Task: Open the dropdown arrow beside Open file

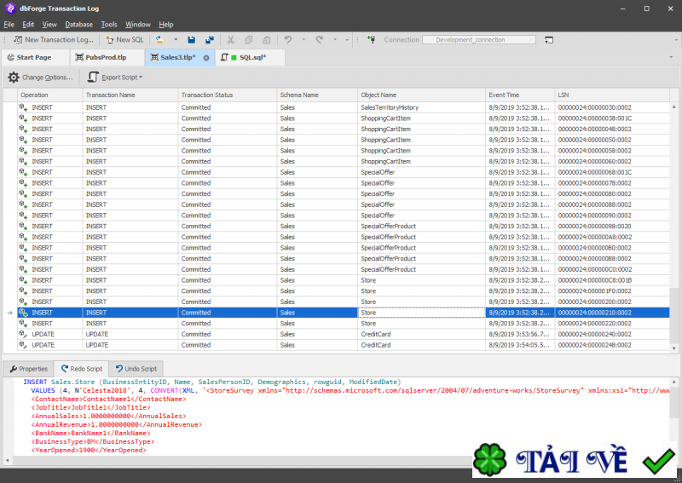Action: [x=176, y=40]
